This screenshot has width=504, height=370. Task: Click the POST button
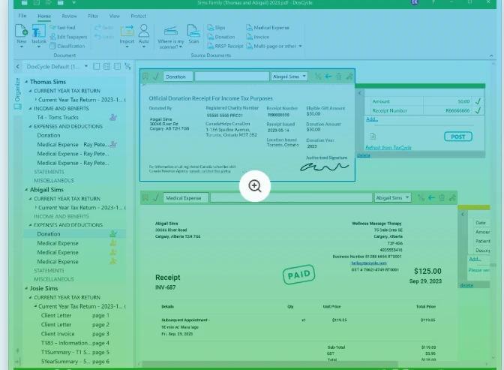click(458, 137)
